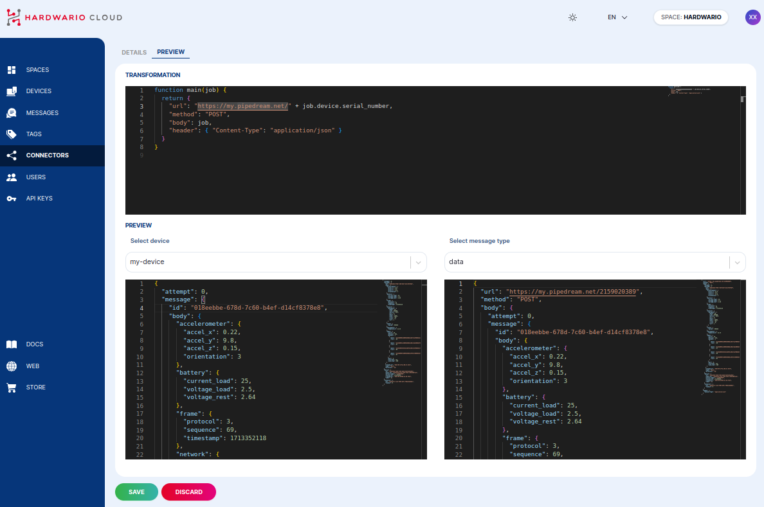Image resolution: width=764 pixels, height=507 pixels.
Task: Switch to the Details tab
Action: (134, 52)
